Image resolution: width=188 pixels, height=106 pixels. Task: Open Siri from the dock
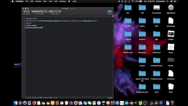pyautogui.click(x=20, y=103)
